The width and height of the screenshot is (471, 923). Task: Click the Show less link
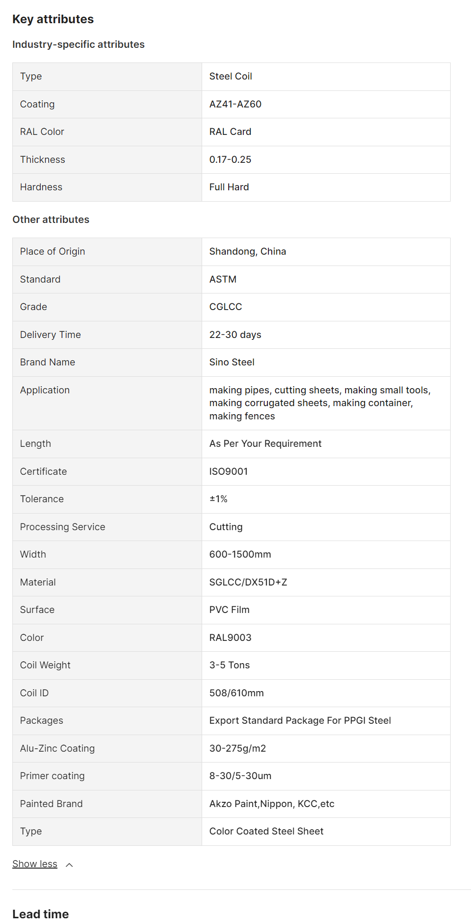pos(35,864)
